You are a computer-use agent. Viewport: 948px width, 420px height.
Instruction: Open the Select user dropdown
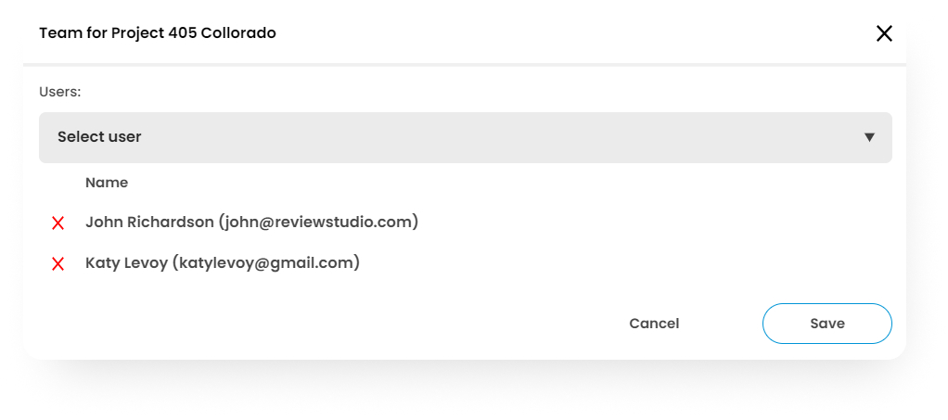(465, 137)
